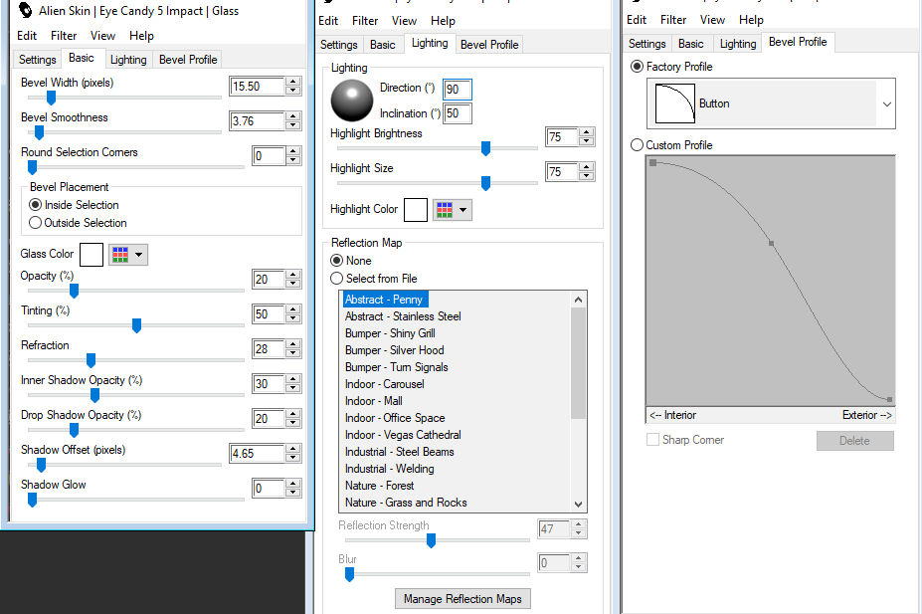
Task: Select Industrial - Welding list item
Action: click(x=389, y=469)
